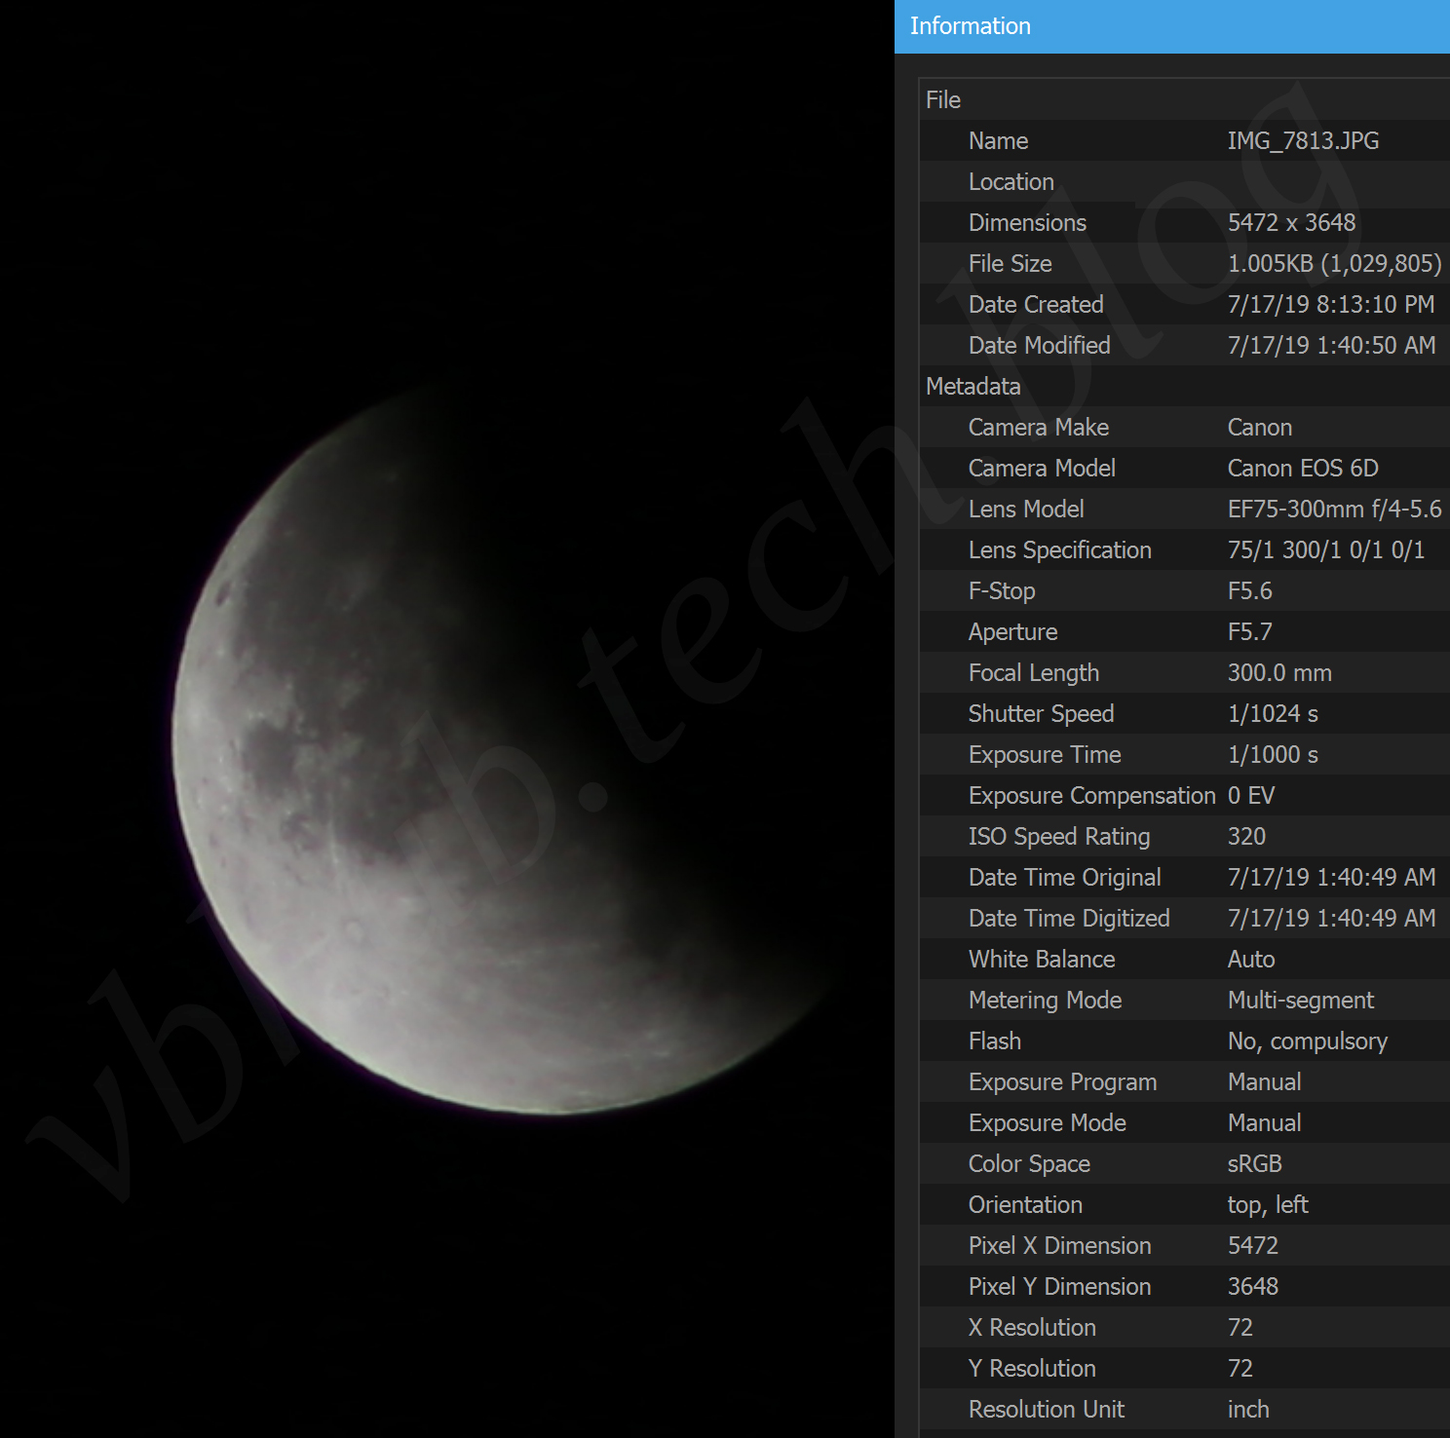
Task: Collapse the Metadata section header
Action: click(973, 387)
